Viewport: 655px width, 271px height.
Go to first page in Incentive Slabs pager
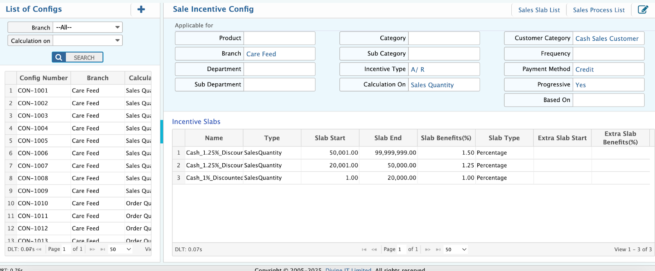(364, 249)
